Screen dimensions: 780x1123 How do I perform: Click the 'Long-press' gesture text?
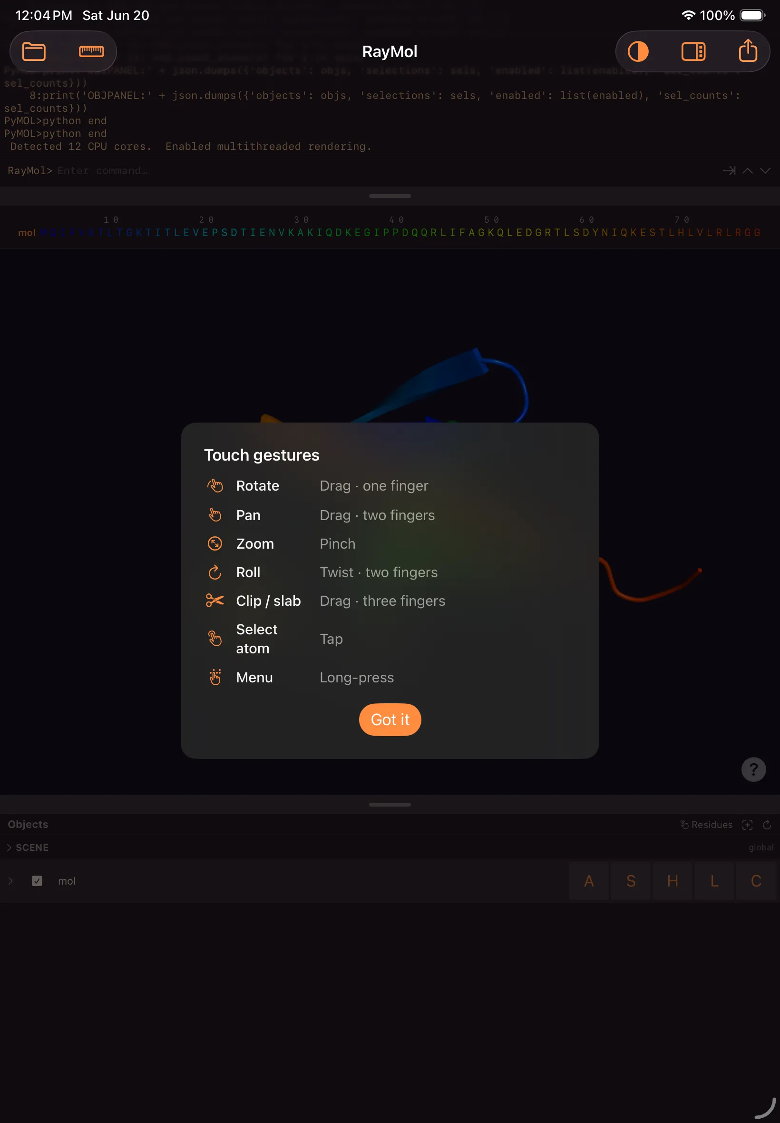point(356,677)
